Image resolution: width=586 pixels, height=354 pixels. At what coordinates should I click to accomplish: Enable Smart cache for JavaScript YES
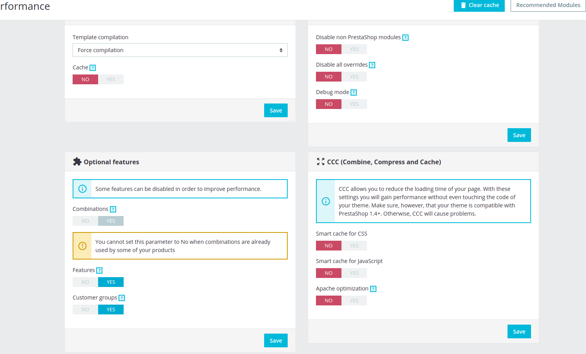[x=354, y=273]
